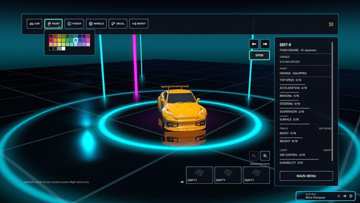
Task: Click the ACCELERATION 4/10 stat
Action: (x=293, y=88)
